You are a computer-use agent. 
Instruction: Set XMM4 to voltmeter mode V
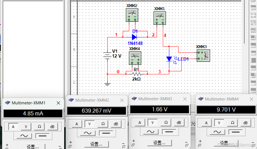pyautogui.click(x=219, y=123)
